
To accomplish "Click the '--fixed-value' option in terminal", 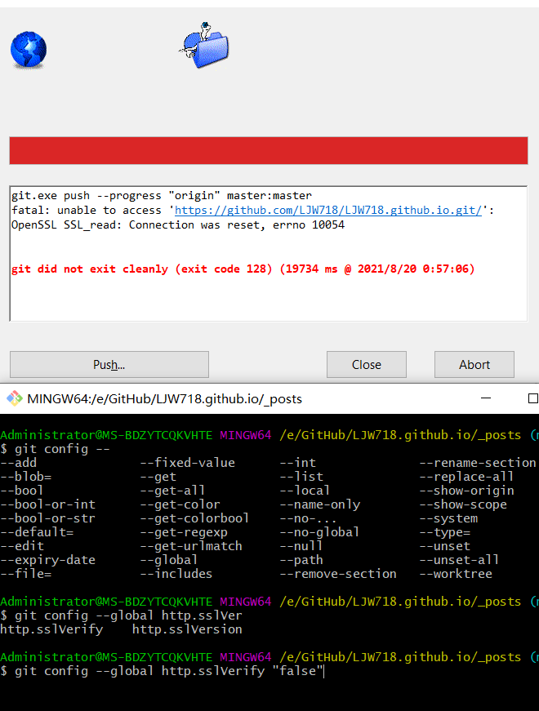I will click(187, 463).
